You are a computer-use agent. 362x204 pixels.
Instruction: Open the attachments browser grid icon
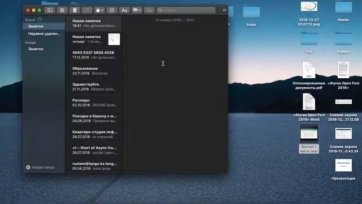(62, 10)
